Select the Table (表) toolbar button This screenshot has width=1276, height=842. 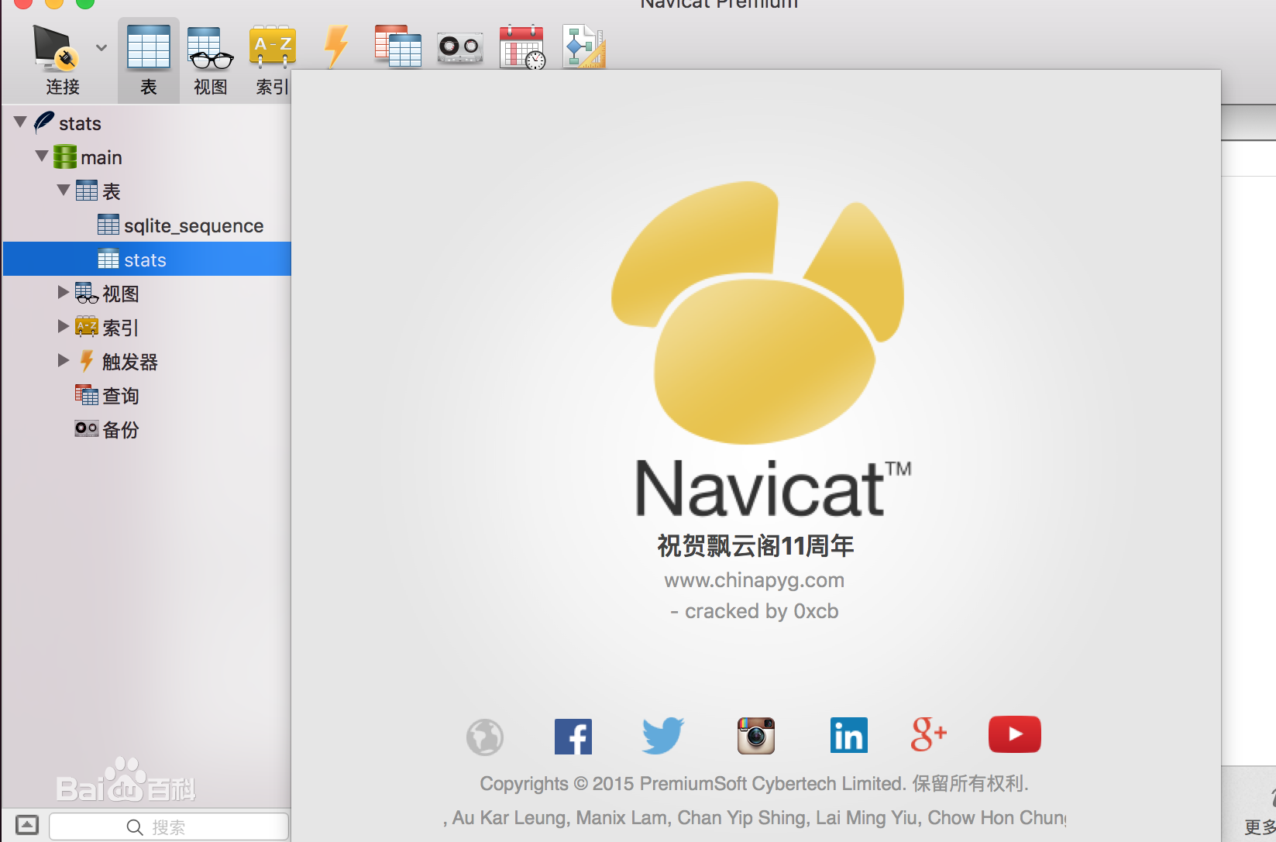pos(149,60)
